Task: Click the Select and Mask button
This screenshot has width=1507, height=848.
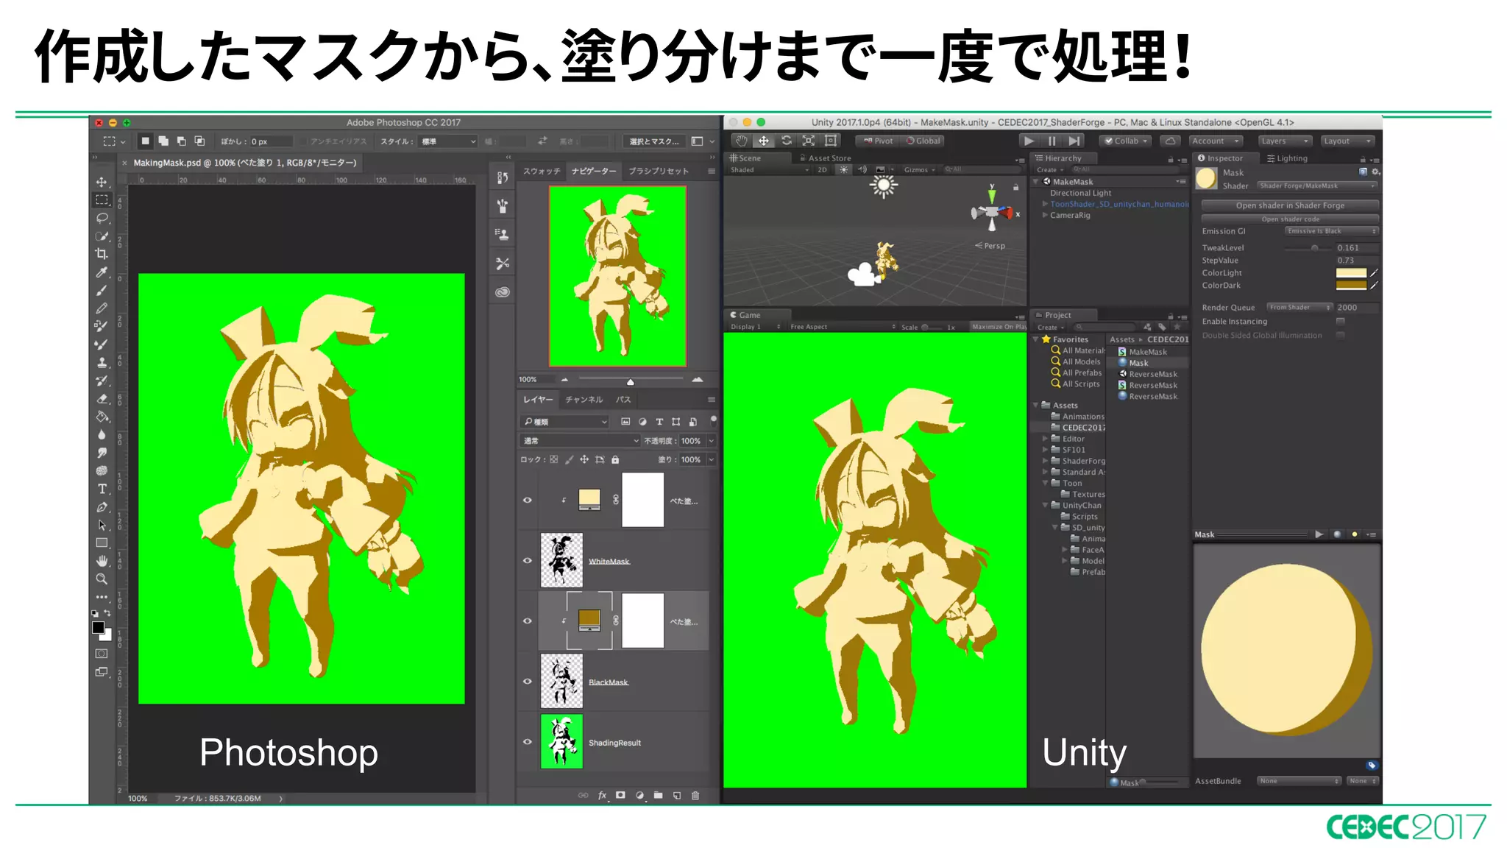Action: tap(655, 141)
